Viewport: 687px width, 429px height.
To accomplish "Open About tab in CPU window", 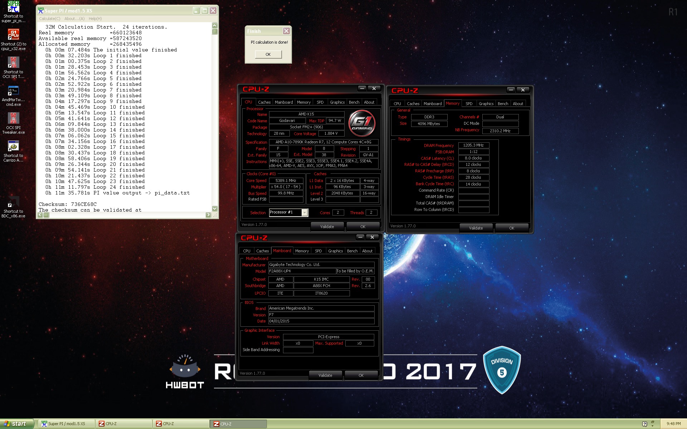I will point(369,102).
